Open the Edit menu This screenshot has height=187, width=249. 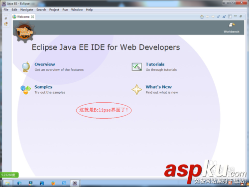(x=14, y=9)
